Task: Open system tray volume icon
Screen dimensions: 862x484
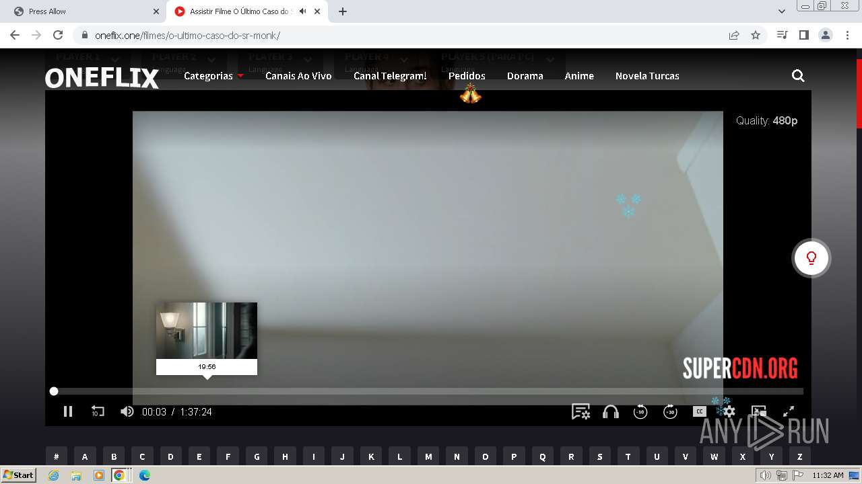Action: [766, 475]
